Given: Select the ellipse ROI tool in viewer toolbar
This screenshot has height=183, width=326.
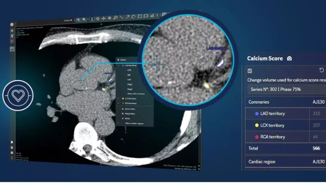Looking at the screenshot, I should (146, 16).
